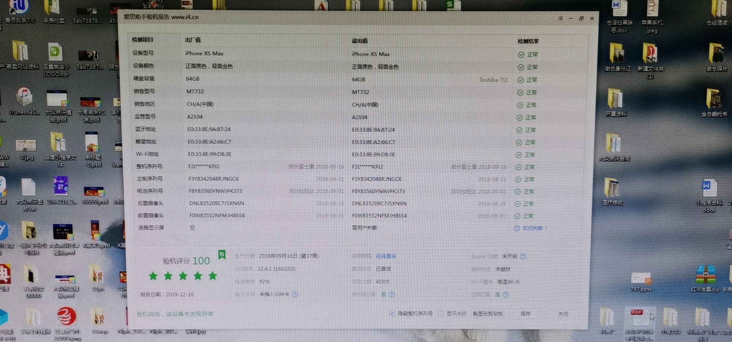Click 截图到剪贴板 button
732x342 pixels.
tap(488, 313)
